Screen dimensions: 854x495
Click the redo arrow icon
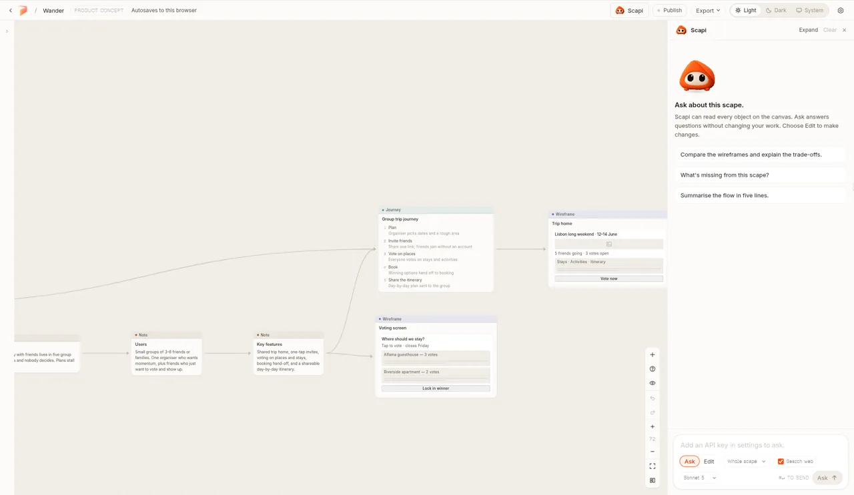[653, 412]
